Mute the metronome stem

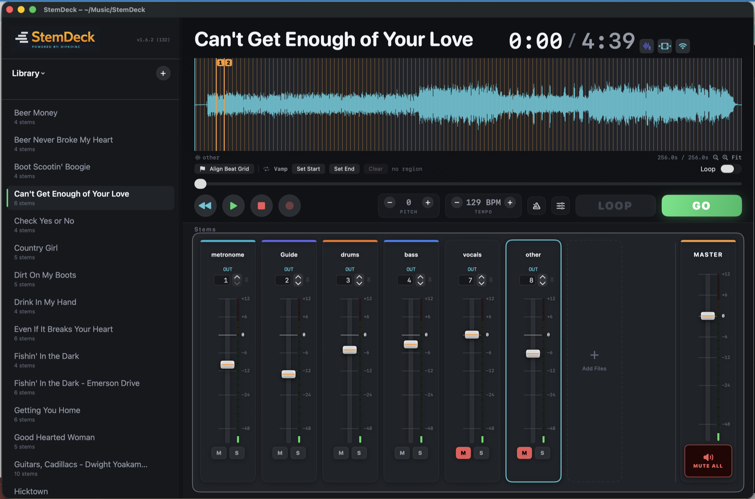click(219, 453)
